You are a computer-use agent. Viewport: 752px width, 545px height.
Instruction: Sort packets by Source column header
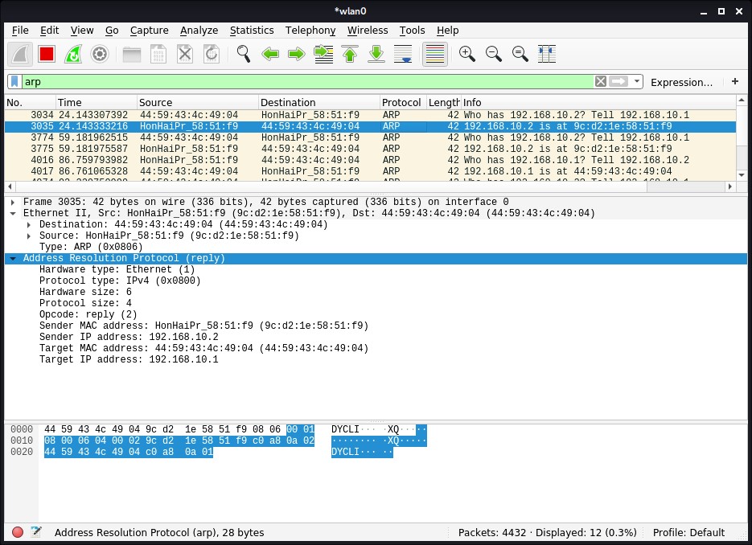click(197, 103)
